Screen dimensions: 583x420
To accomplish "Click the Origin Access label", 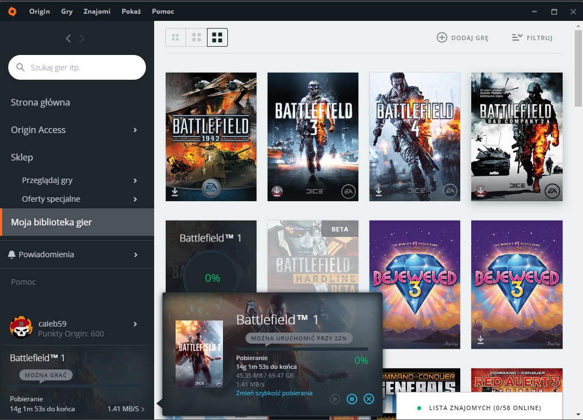I will 39,130.
